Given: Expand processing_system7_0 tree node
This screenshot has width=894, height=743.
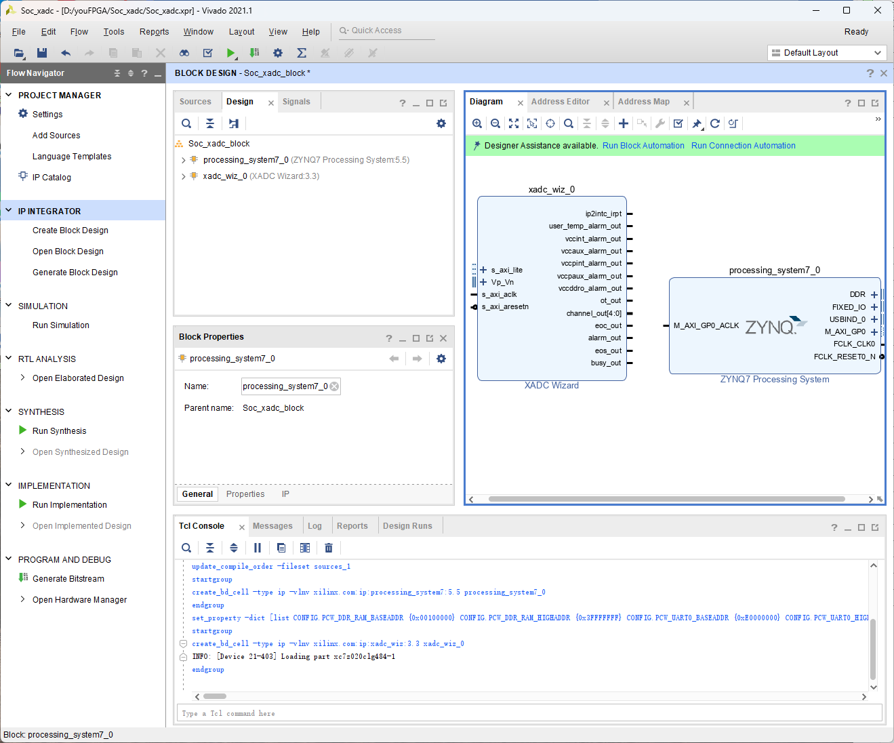Looking at the screenshot, I should pyautogui.click(x=184, y=161).
